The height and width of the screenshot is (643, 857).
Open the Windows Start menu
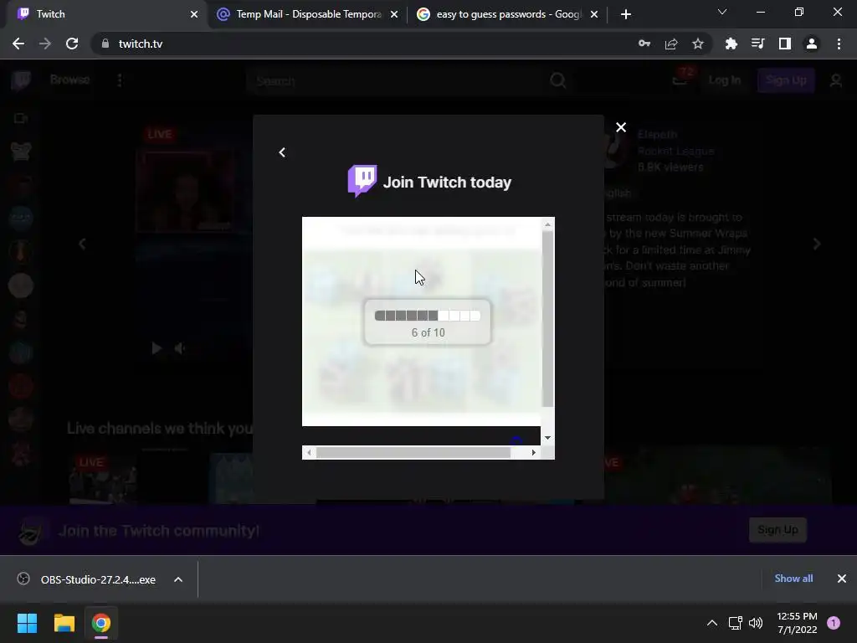[x=27, y=623]
